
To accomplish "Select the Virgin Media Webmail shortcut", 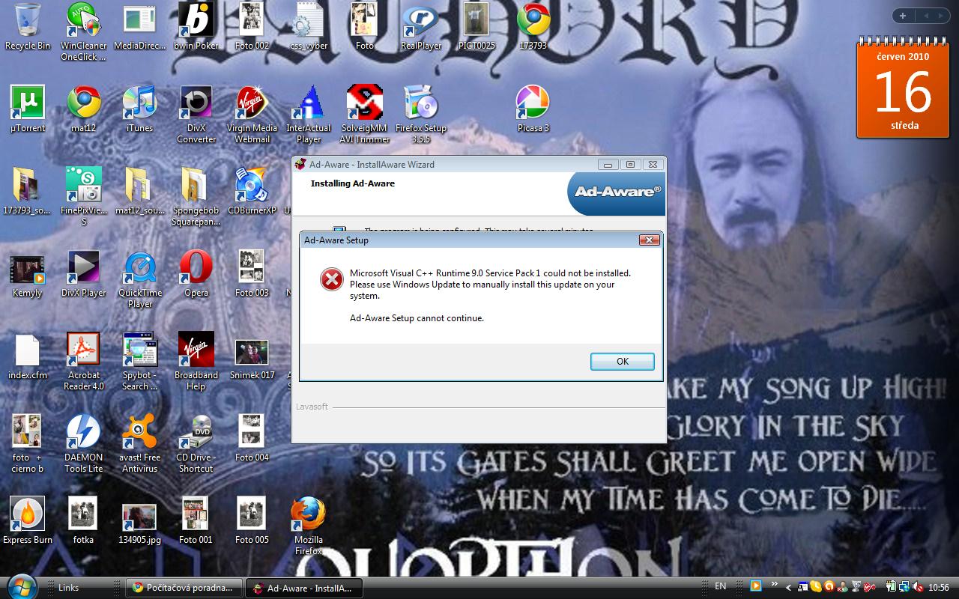I will point(252,115).
